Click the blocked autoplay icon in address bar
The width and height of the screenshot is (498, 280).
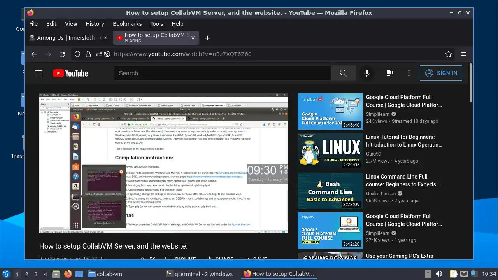[x=107, y=54]
